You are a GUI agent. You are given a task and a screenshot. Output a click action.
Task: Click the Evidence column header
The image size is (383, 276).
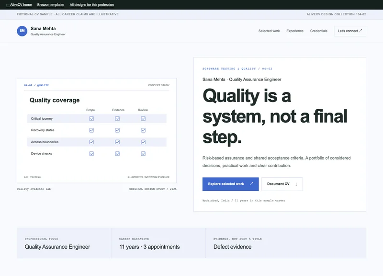tap(118, 110)
